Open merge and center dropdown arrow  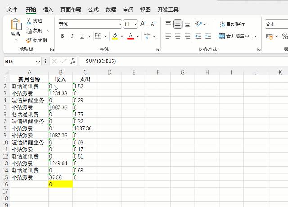[x=255, y=36]
